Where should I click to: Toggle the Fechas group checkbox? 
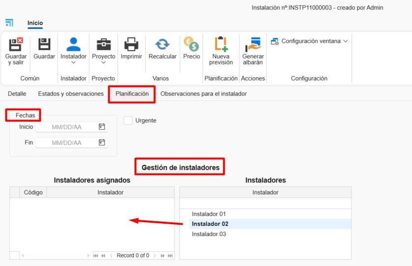(x=12, y=115)
